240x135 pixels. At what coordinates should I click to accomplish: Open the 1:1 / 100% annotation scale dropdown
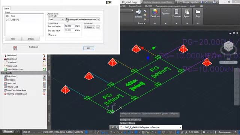coord(195,132)
